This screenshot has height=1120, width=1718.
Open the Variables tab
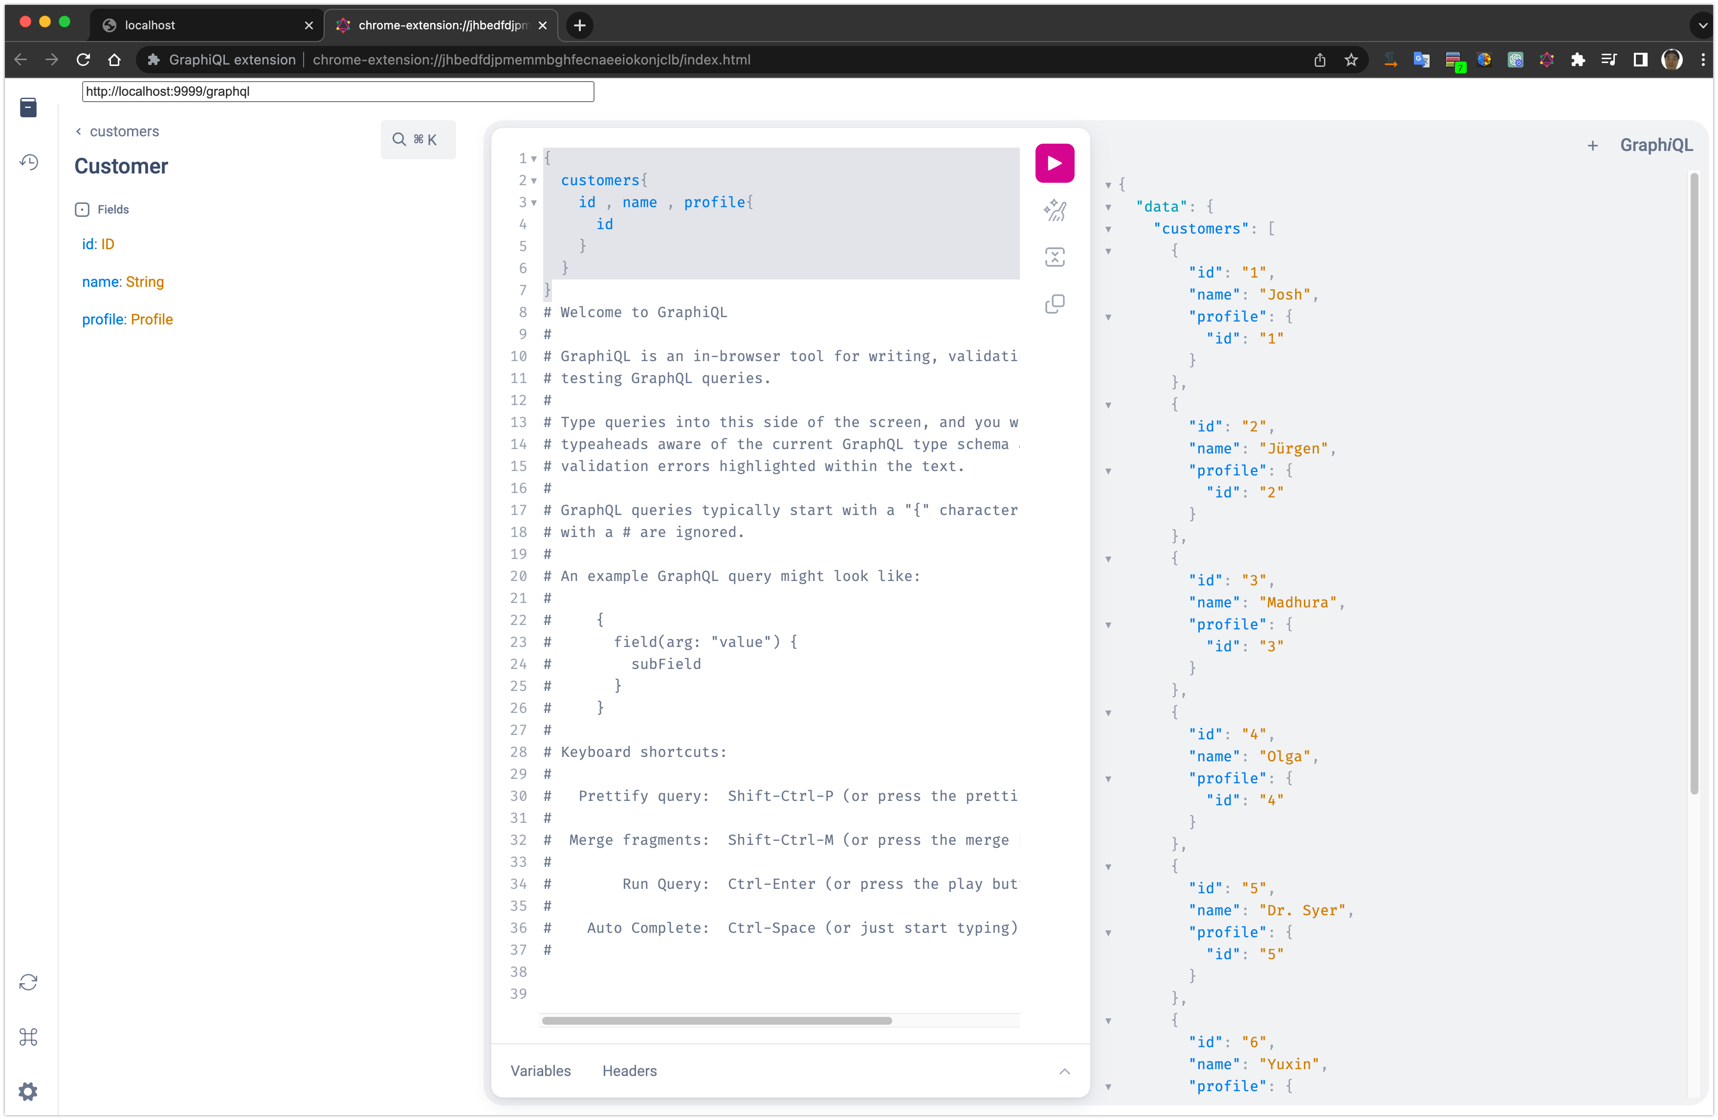pos(540,1071)
